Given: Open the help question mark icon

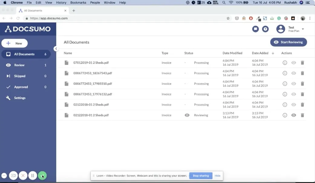Looking at the screenshot, I should pyautogui.click(x=265, y=29).
